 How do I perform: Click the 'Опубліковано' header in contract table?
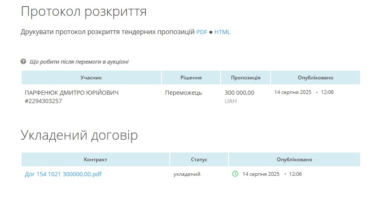click(294, 159)
